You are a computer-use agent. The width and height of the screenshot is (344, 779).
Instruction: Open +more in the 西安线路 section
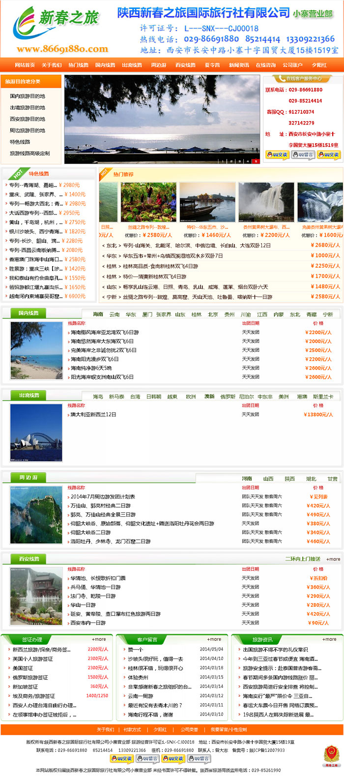click(x=333, y=559)
